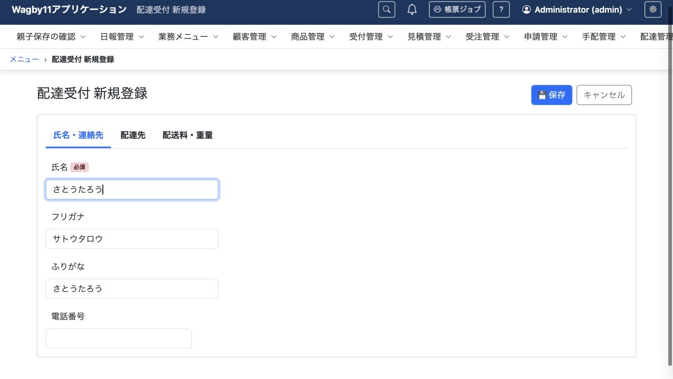Open 商品管理 menu
The image size is (673, 379).
coord(313,37)
